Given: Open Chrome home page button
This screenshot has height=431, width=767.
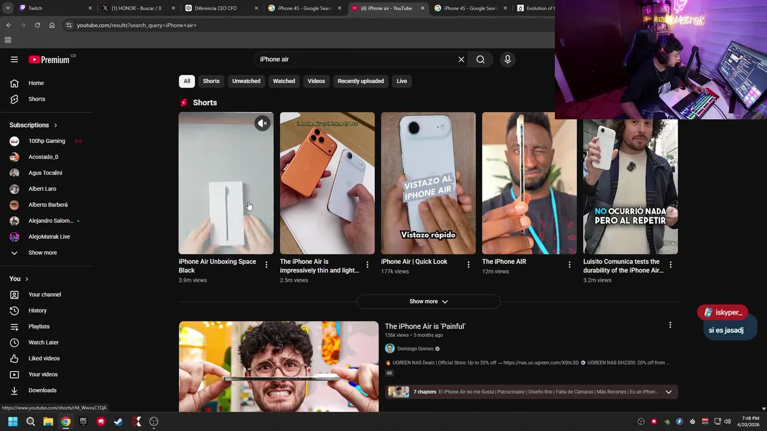Looking at the screenshot, I should point(52,25).
